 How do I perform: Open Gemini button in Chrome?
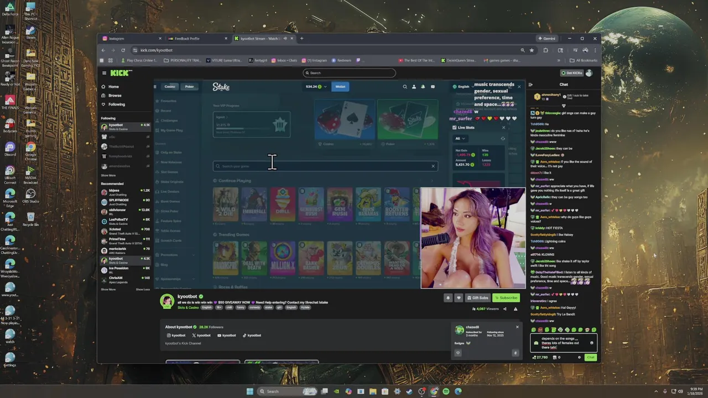(546, 39)
